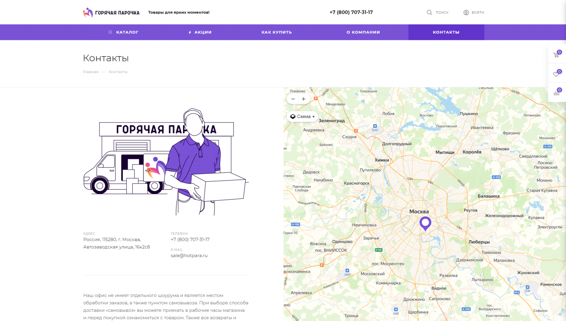The image size is (566, 321).
Task: Click the lightning bolt promo icon
Action: click(190, 32)
